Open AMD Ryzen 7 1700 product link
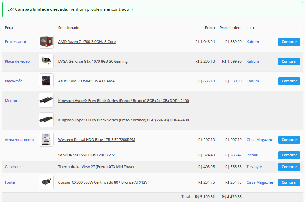The height and width of the screenshot is (202, 305). pos(87,42)
